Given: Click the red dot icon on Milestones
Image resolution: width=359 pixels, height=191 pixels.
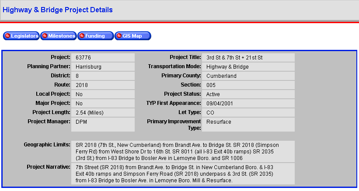Looking at the screenshot, I should pyautogui.click(x=45, y=36).
